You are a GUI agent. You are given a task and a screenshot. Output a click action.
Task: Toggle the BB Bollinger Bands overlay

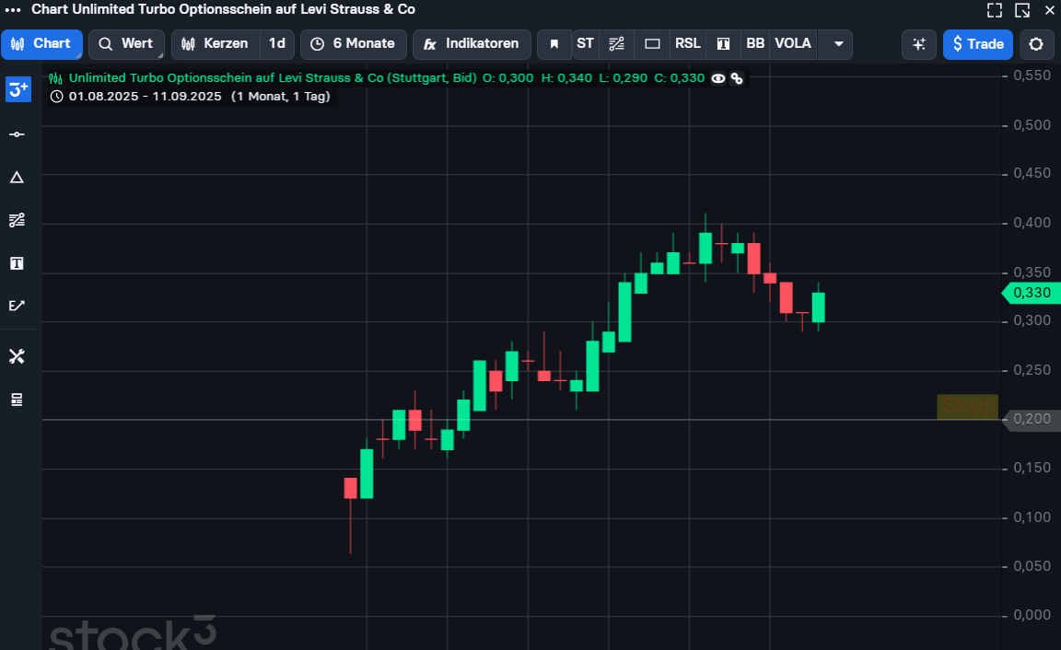click(755, 44)
